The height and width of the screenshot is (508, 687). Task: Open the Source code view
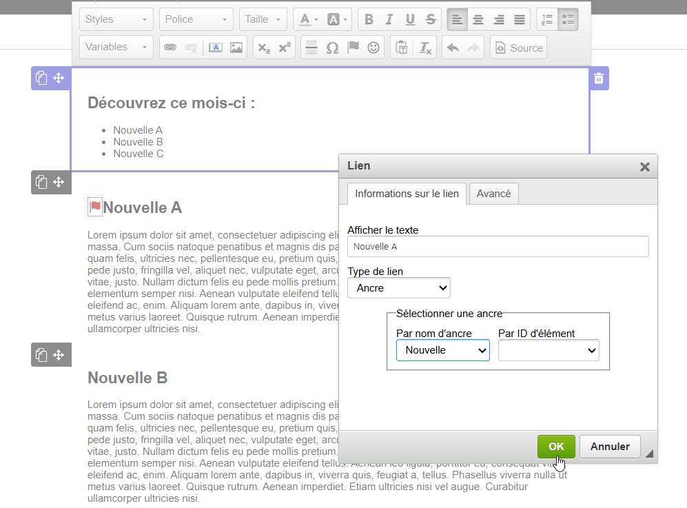click(518, 47)
